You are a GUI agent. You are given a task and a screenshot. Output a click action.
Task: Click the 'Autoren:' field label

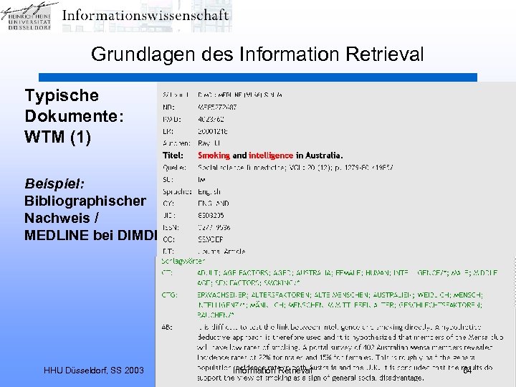[176, 143]
